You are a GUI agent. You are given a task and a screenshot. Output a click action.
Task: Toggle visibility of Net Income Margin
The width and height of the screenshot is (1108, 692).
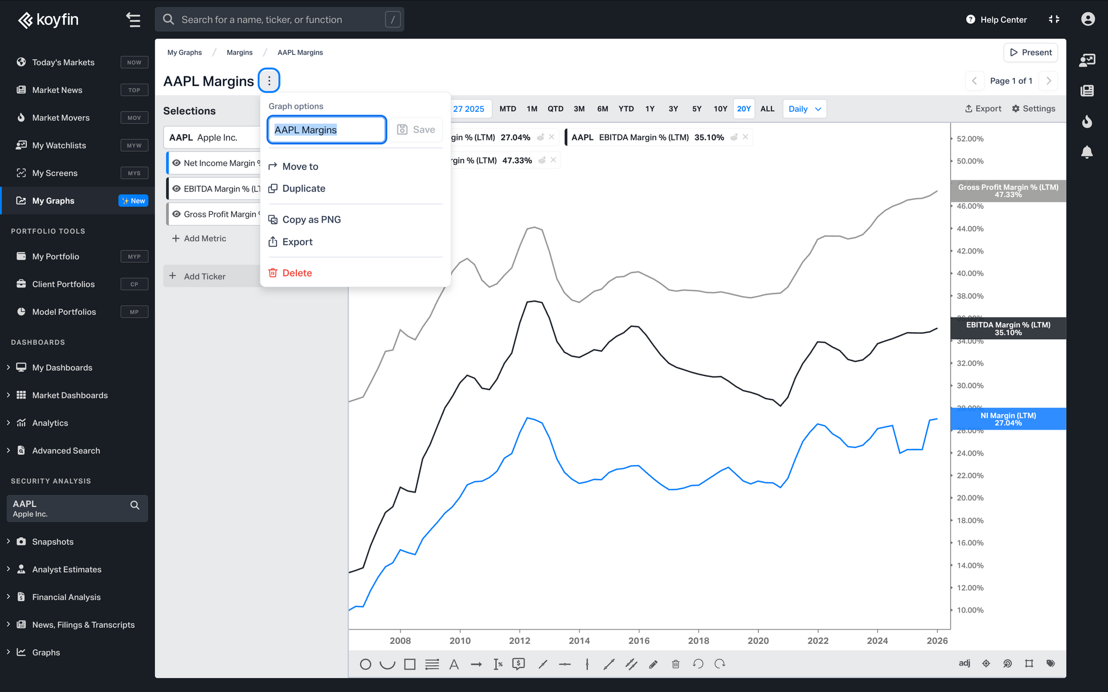[176, 163]
